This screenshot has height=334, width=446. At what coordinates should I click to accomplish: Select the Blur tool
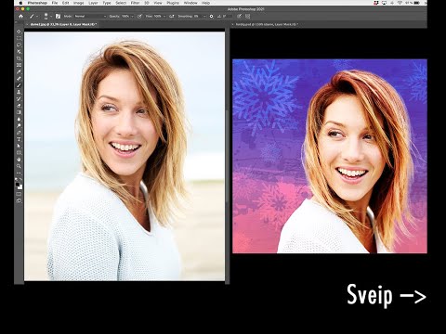tap(19, 119)
